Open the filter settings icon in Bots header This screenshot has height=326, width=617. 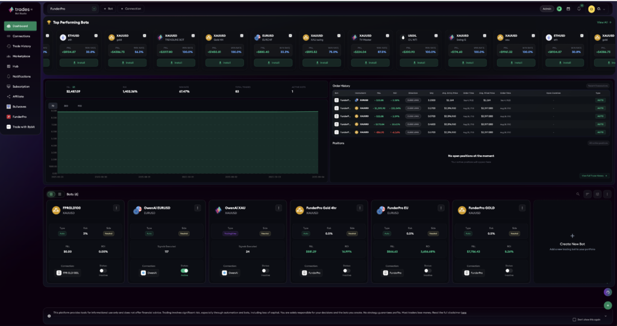[x=597, y=194]
